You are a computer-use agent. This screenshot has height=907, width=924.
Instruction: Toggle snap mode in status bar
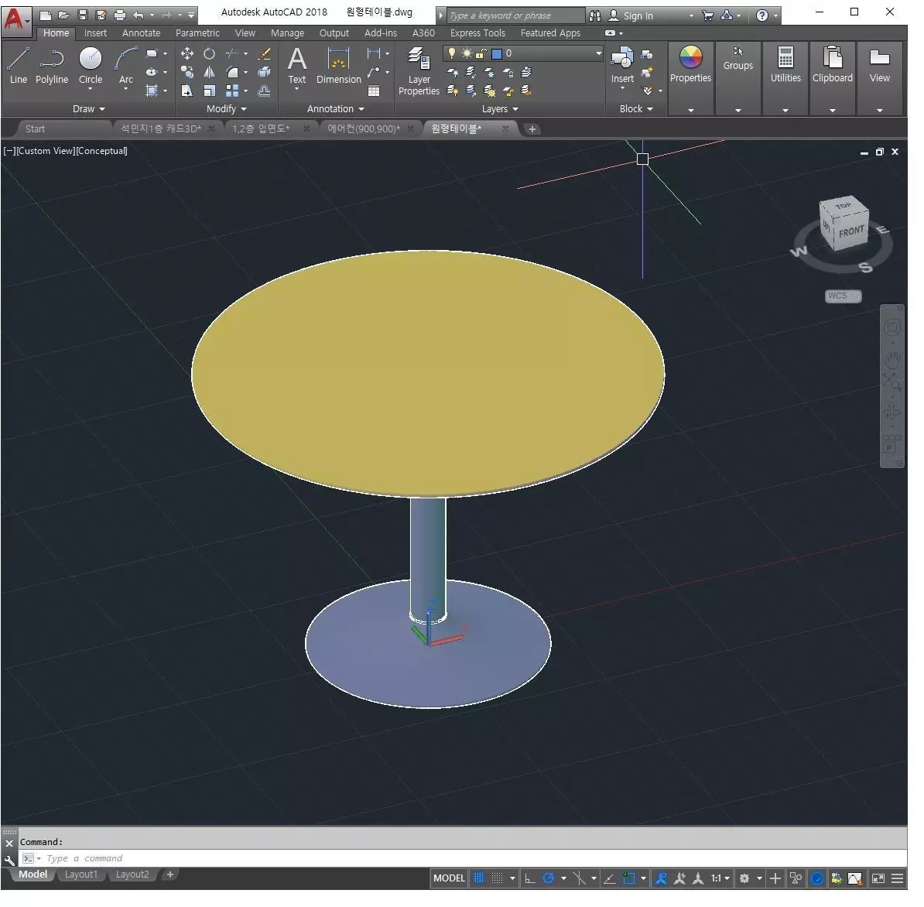498,878
